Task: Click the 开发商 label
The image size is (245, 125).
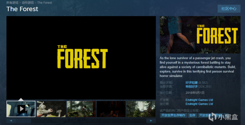Action: [x=165, y=100]
